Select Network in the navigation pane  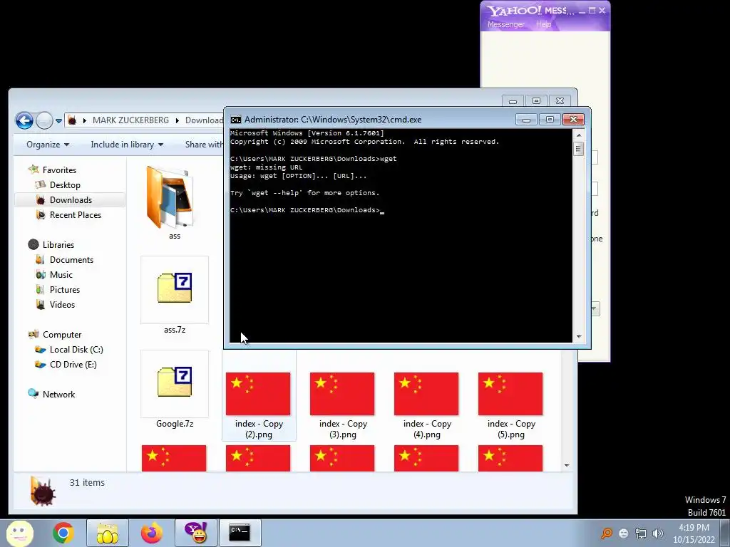pos(58,395)
